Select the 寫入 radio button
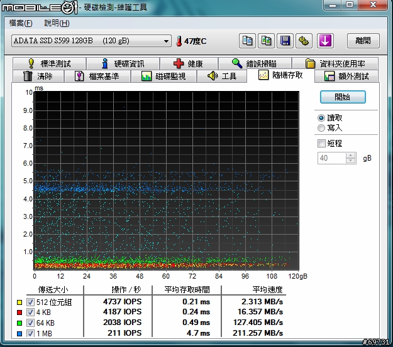Screen dimensions: 393x347 point(322,127)
